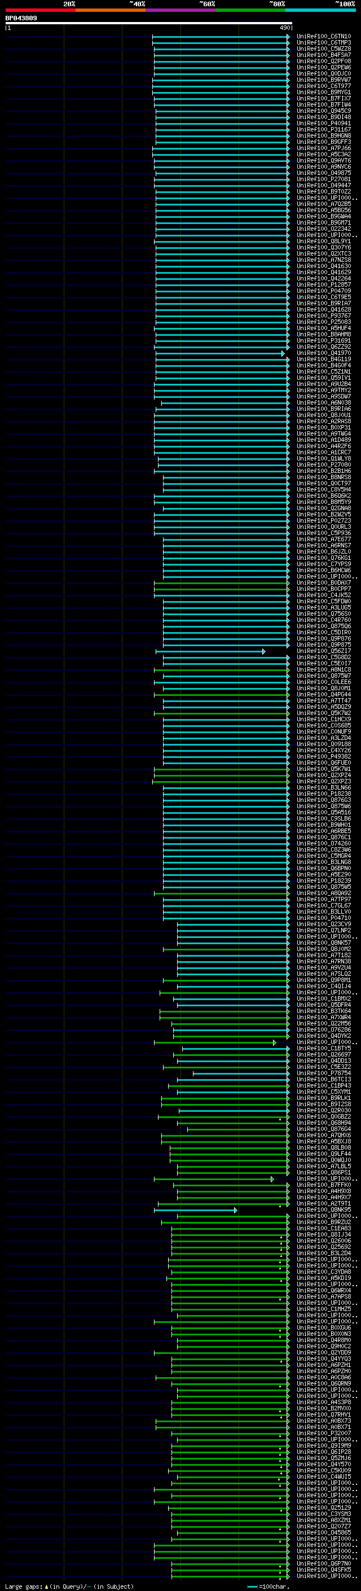Select label UniRef100_P31167
The width and height of the screenshot is (361, 1591).
tap(324, 129)
